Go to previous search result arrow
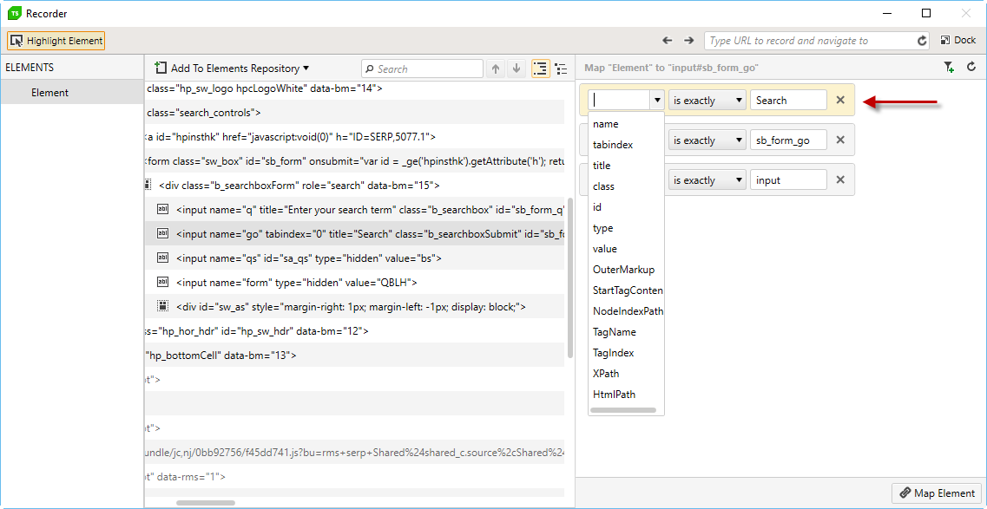 point(496,69)
